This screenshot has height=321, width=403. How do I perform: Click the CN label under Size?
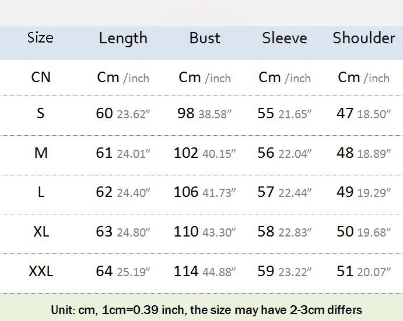click(x=41, y=77)
